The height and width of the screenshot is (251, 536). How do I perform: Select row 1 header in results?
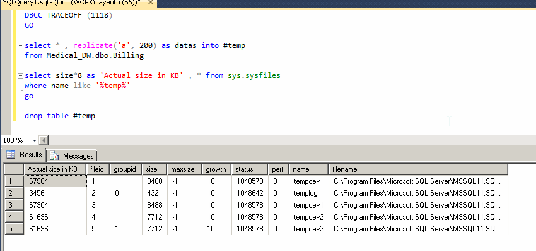(15, 181)
